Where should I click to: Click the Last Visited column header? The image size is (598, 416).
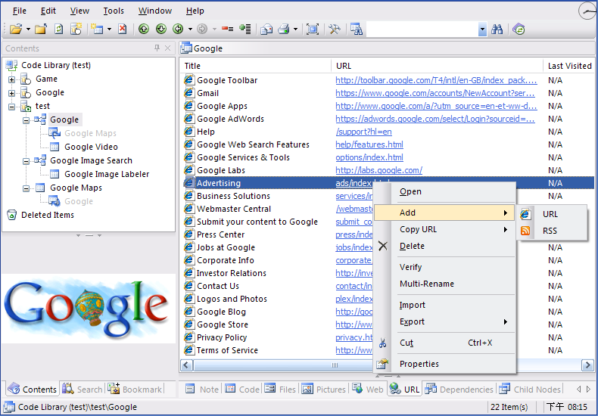[570, 66]
